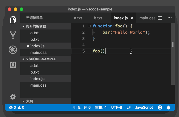The height and width of the screenshot is (117, 179).
Task: Change language mode via JavaScript in status bar
Action: point(144,107)
